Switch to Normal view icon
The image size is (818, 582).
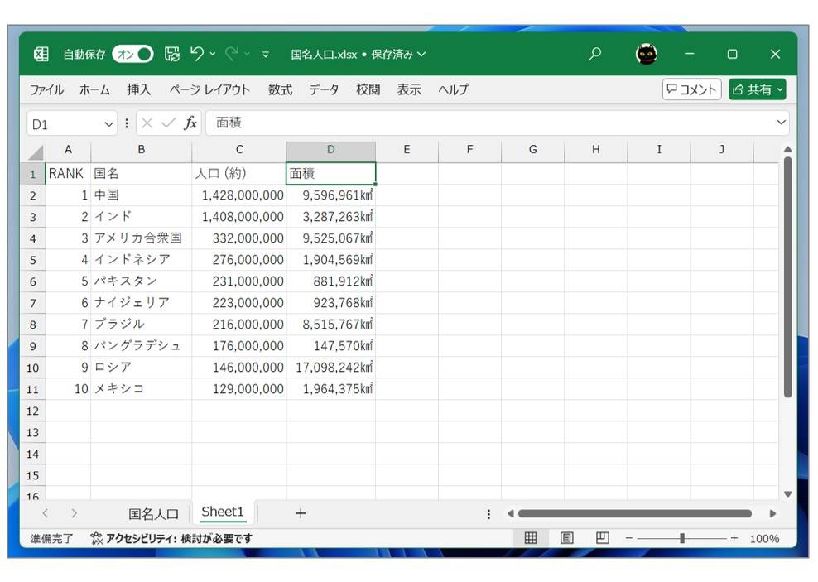pyautogui.click(x=531, y=537)
